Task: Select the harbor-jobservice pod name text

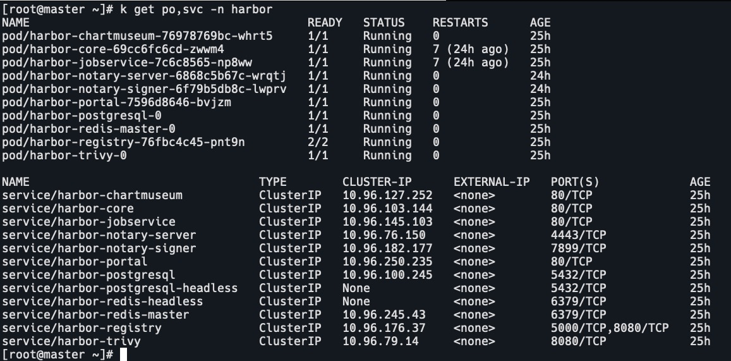Action: pyautogui.click(x=127, y=63)
